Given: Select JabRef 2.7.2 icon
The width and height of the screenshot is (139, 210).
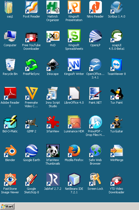Looking at the screenshot, I should 53,179.
